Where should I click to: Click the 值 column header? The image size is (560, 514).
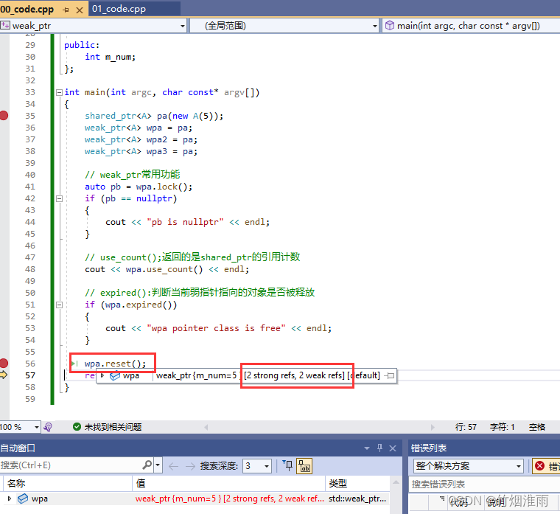228,484
